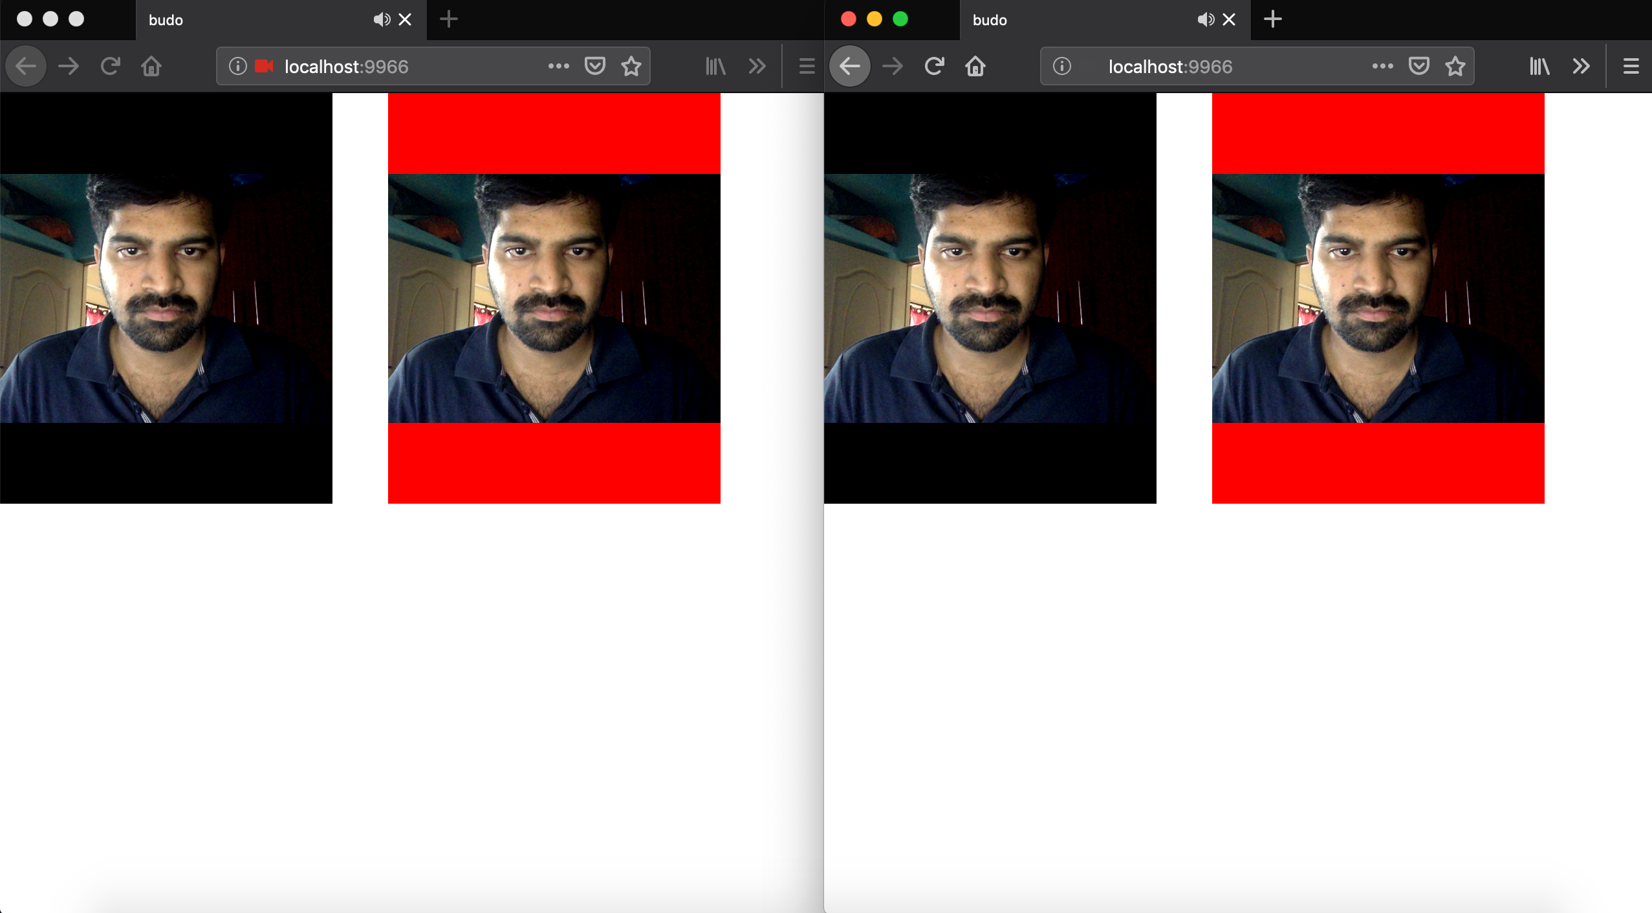
Task: Open a new tab in the left window
Action: [x=448, y=19]
